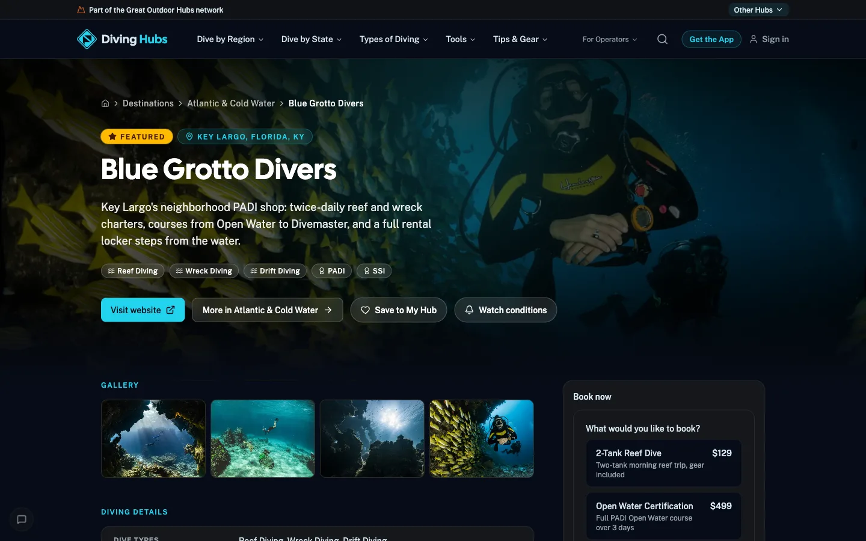Select the 2-Tank Reef Dive option
The image size is (866, 541).
coord(664,463)
